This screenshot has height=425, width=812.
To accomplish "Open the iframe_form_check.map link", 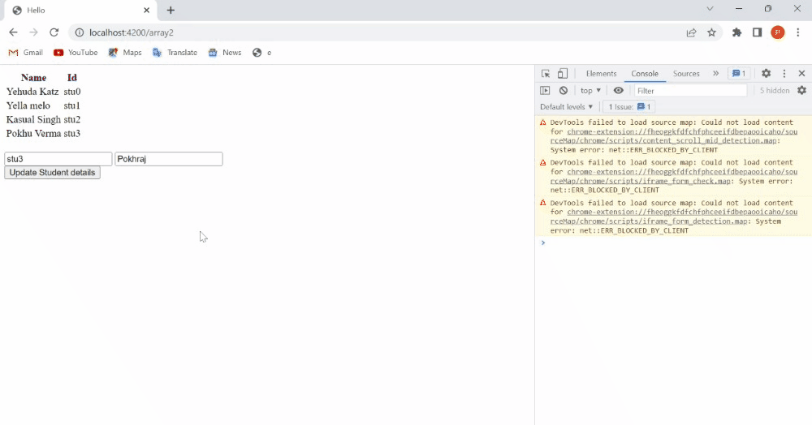I will click(x=674, y=176).
